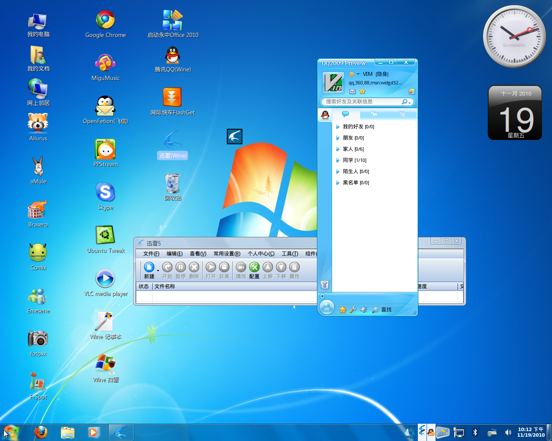Click the QQ sidebar mobile/phone icon
This screenshot has height=441, width=552.
(x=325, y=285)
